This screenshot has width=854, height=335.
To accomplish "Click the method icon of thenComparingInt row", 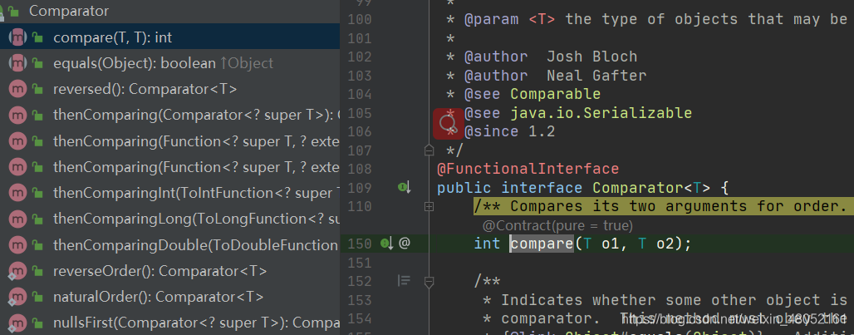I will (x=18, y=193).
